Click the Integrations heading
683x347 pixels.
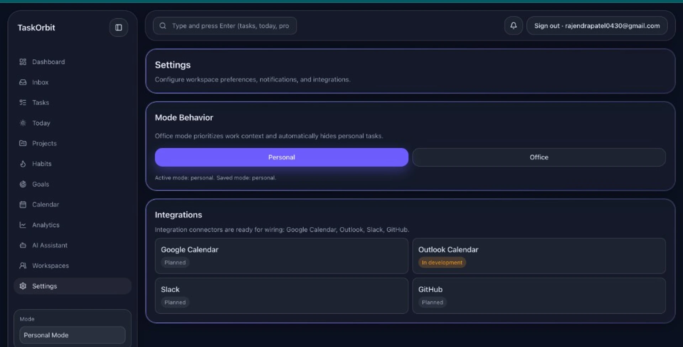(178, 215)
